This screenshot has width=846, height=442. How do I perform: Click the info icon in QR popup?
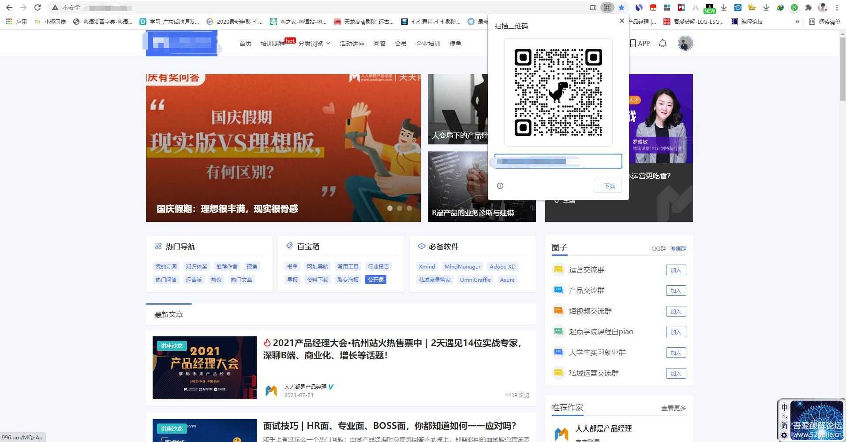[x=500, y=186]
